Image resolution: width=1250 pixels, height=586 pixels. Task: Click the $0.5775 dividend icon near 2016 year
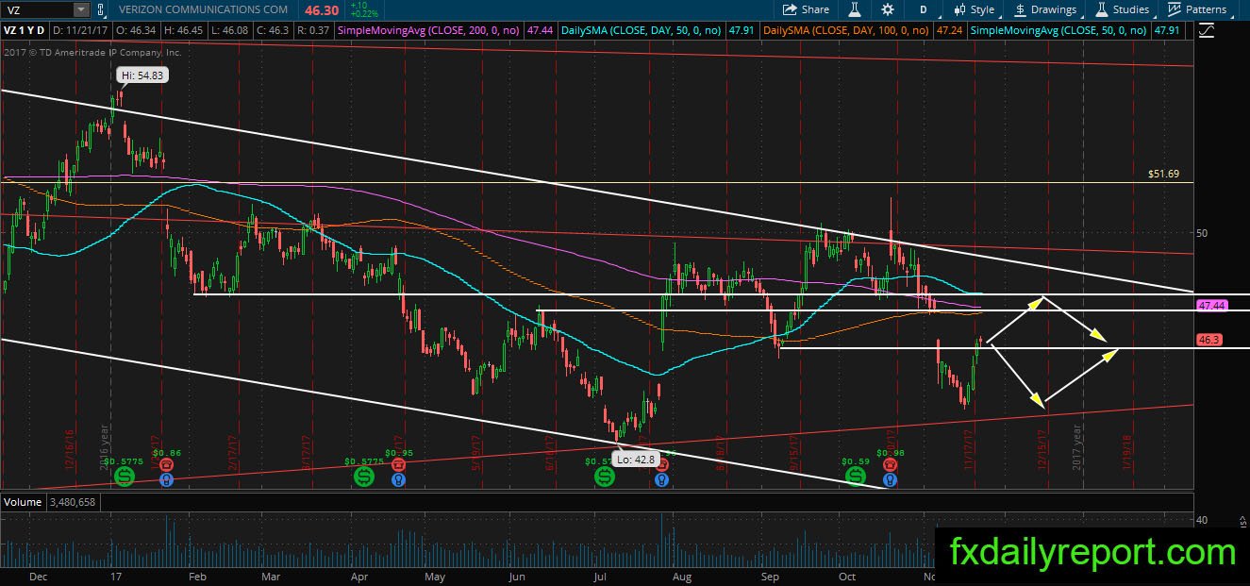tap(125, 478)
